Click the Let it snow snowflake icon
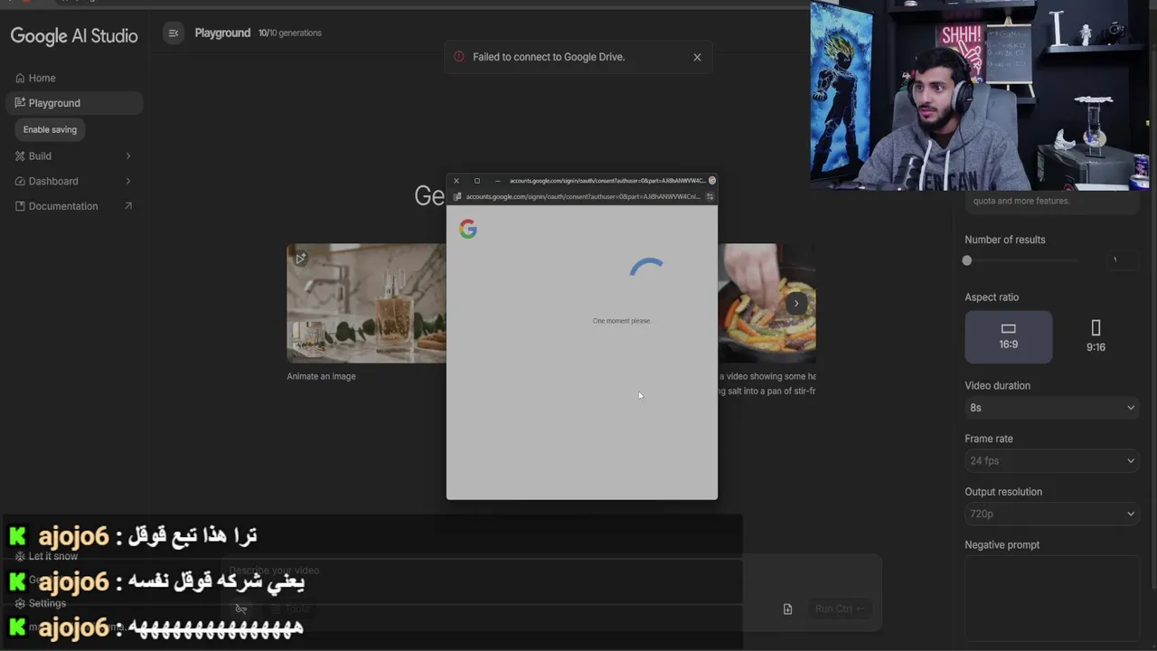 (x=20, y=556)
